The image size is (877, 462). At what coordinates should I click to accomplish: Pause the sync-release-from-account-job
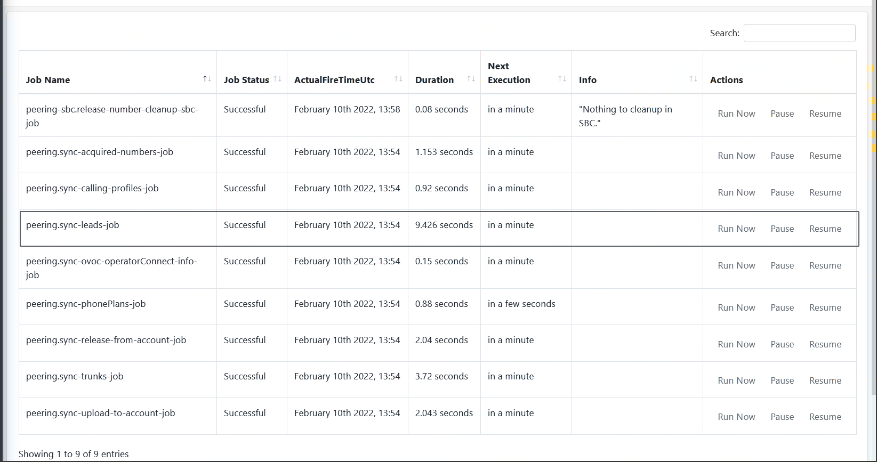pyautogui.click(x=782, y=344)
